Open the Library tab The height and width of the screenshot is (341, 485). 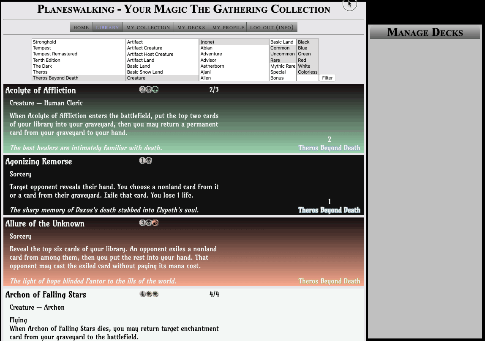[x=107, y=27]
